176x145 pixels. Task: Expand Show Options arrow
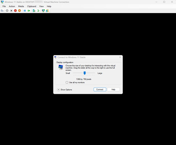coord(58,90)
